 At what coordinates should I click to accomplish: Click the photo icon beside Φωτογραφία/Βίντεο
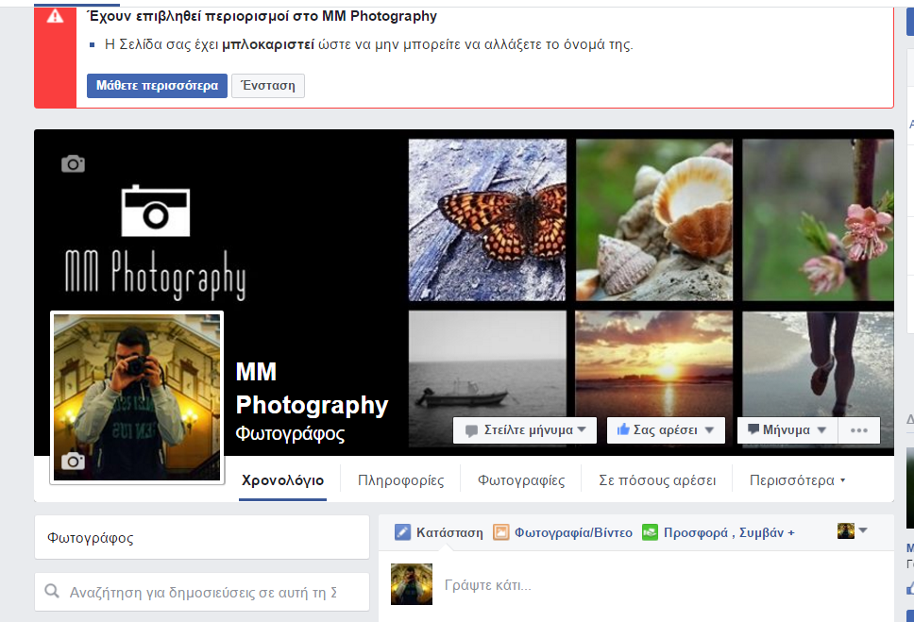500,532
